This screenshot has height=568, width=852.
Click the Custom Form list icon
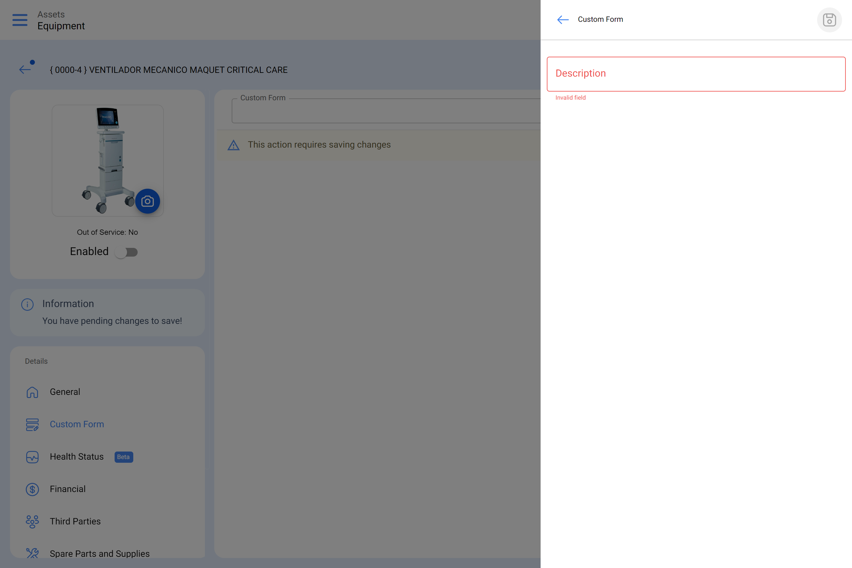32,424
